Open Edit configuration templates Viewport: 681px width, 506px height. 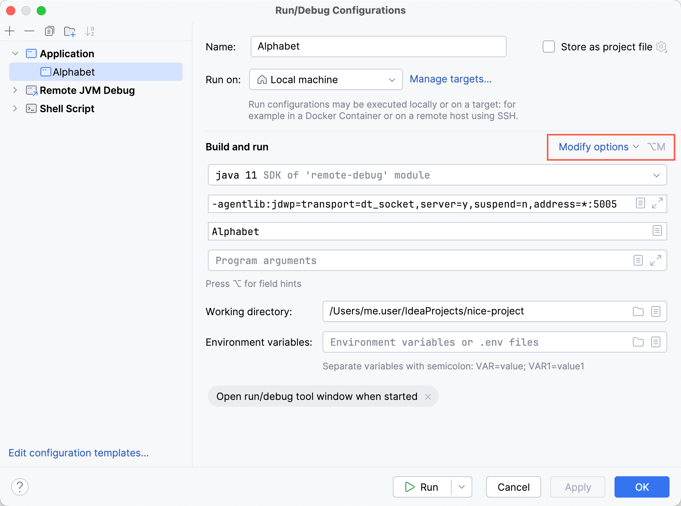pyautogui.click(x=79, y=453)
